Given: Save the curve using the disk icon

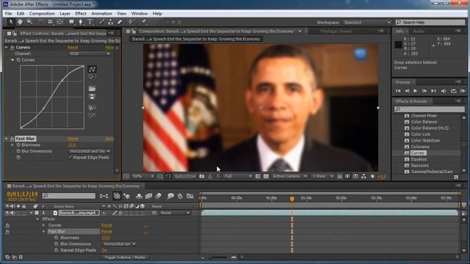Looking at the screenshot, I should (x=92, y=96).
